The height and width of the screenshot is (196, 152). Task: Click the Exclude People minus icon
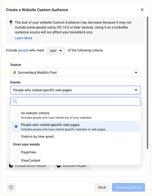tap(59, 166)
